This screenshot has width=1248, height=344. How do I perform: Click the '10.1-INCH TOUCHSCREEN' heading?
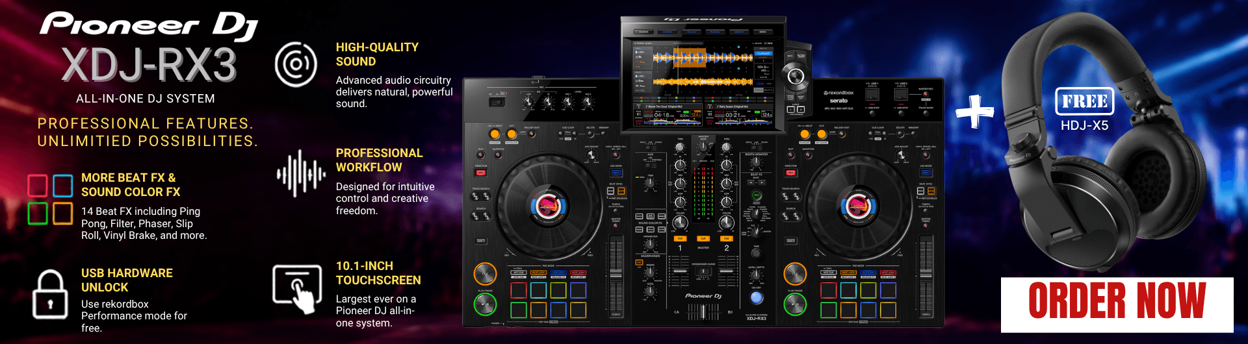(x=378, y=273)
